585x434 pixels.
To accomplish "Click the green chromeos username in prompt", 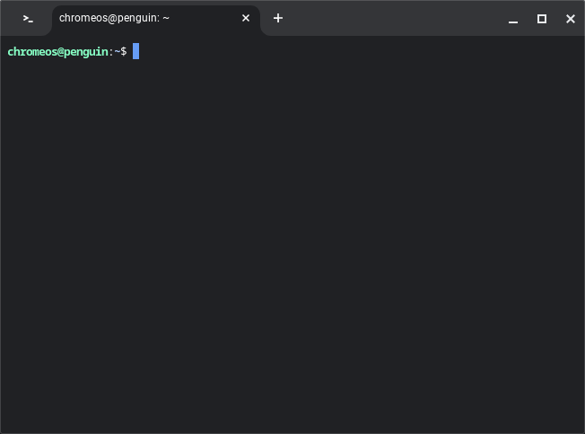I will click(x=31, y=52).
